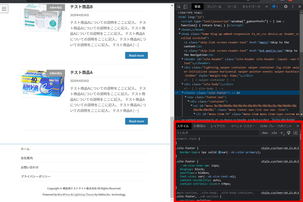303x202 pixels.
Task: Open the DevTools settings gear
Action: (286, 7)
